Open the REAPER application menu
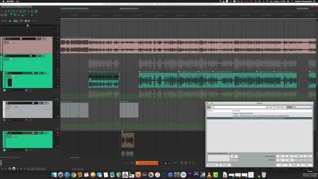Screen dimensions: 318x179 [10, 1]
